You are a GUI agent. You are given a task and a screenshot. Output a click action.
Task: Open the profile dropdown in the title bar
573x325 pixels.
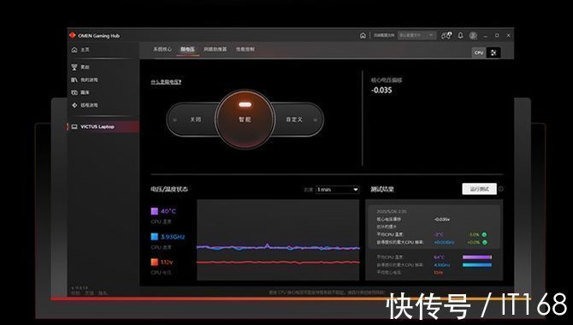(x=416, y=35)
